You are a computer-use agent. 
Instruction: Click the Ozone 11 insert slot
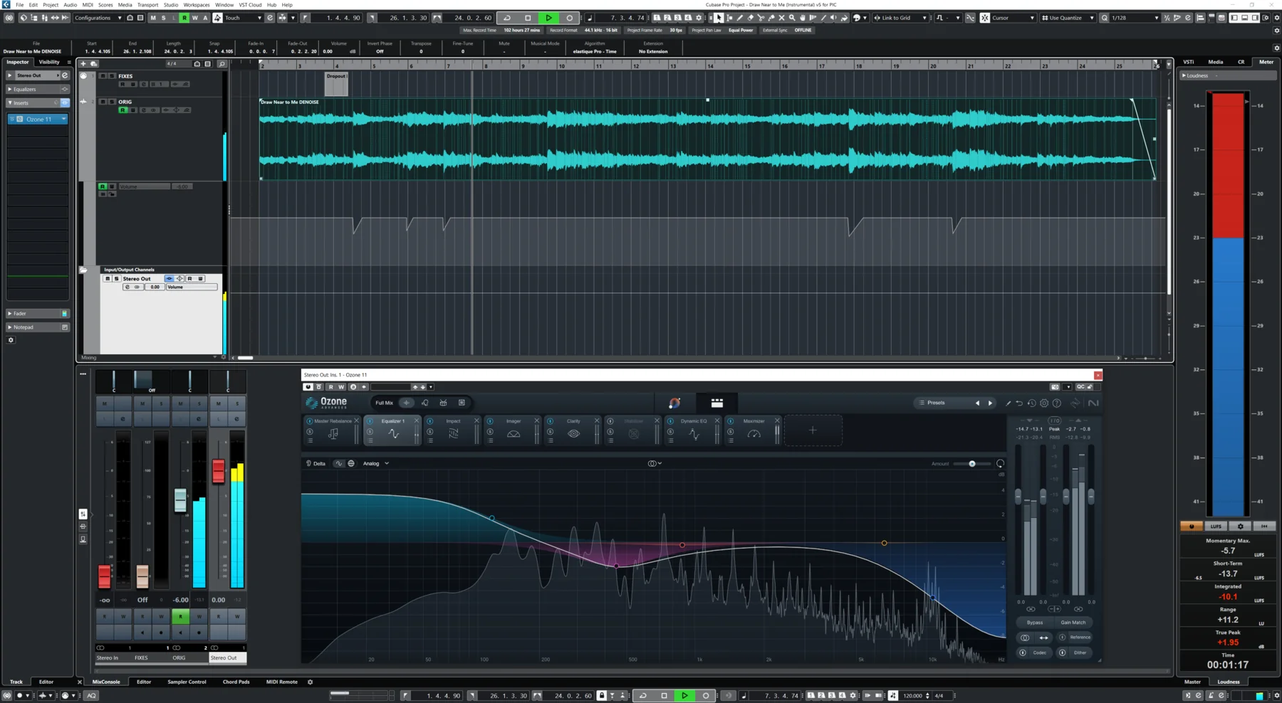[38, 120]
